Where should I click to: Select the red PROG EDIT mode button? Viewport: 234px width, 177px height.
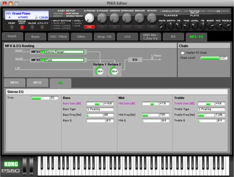pyautogui.click(x=22, y=28)
